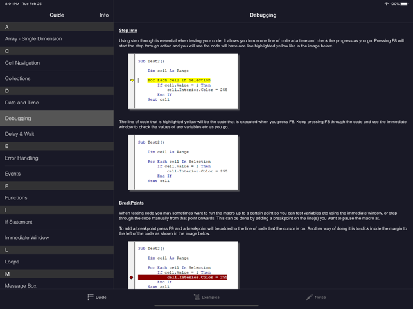Viewport: 413px width, 309px height.
Task: Tap the Notes label in bottom bar
Action: click(x=320, y=297)
